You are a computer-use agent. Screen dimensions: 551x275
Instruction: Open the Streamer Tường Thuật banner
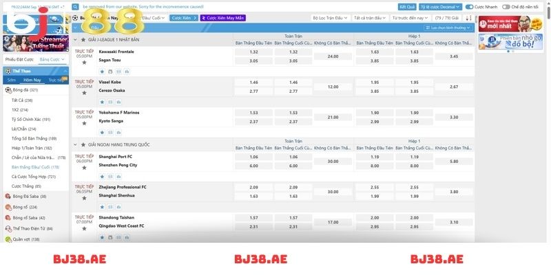pos(36,43)
